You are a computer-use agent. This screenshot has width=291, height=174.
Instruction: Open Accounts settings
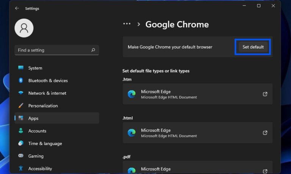coord(56,131)
